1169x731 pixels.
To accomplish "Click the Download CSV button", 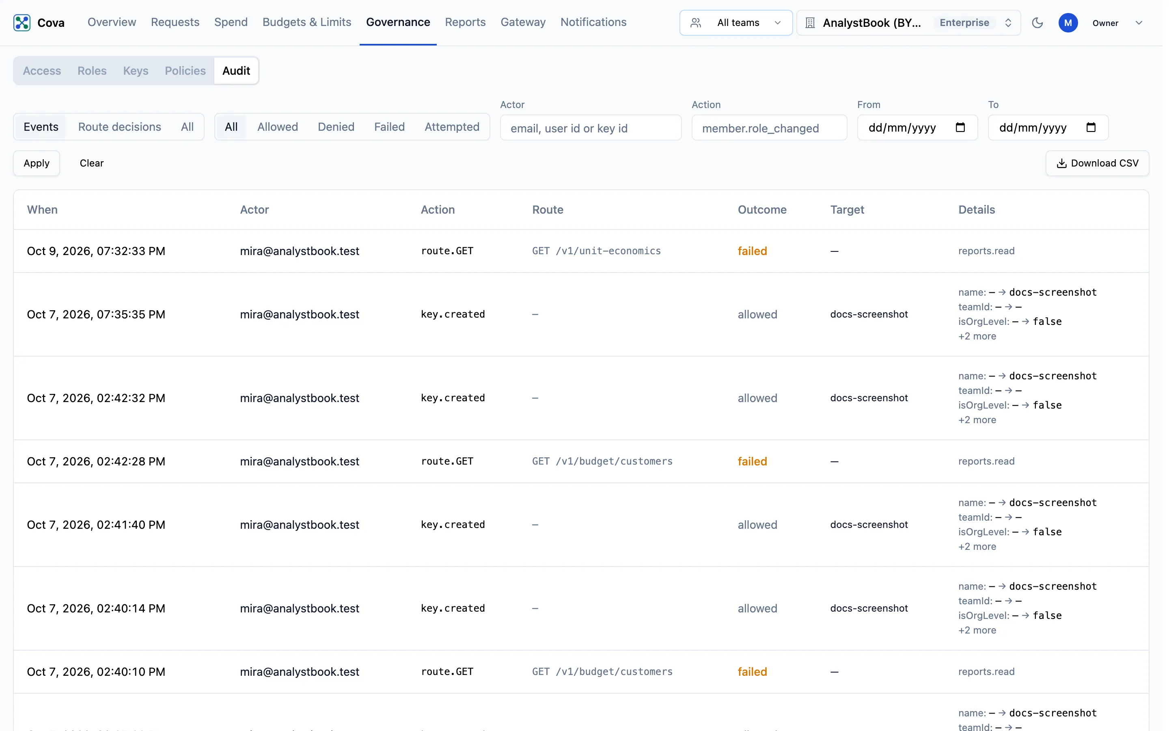I will (1097, 163).
